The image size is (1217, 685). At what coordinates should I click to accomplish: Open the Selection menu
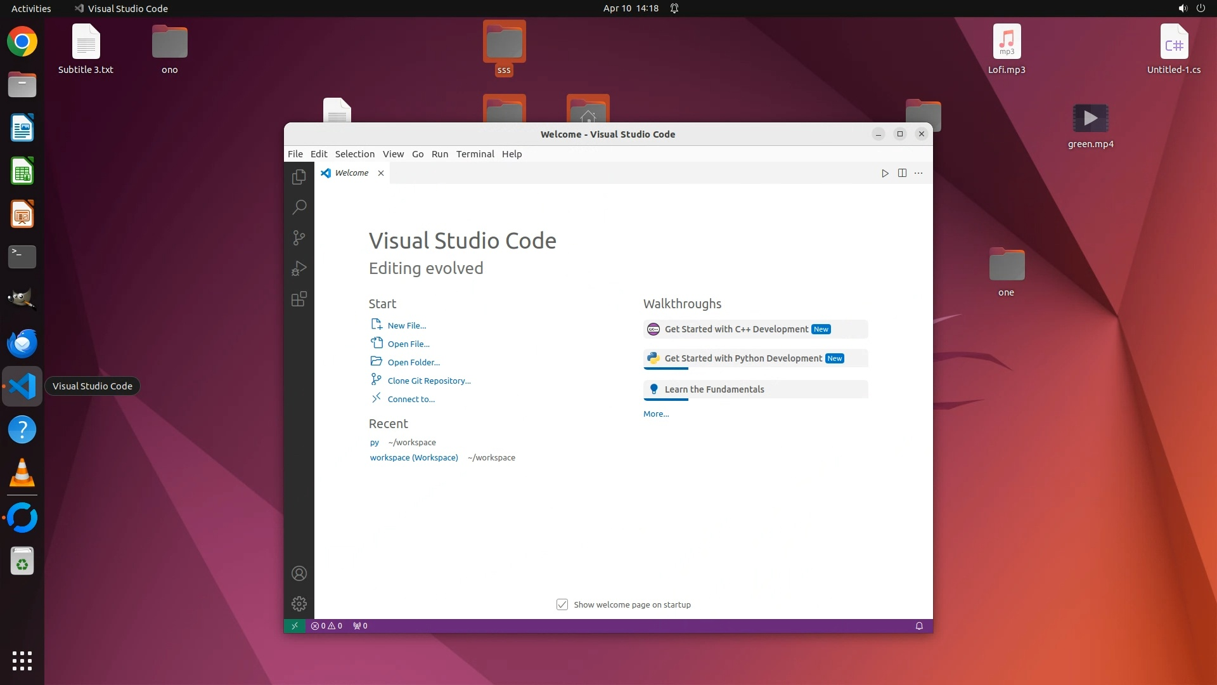pyautogui.click(x=354, y=154)
